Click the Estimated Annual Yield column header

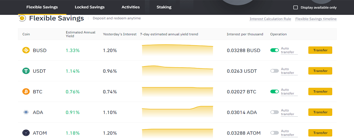click(x=81, y=34)
